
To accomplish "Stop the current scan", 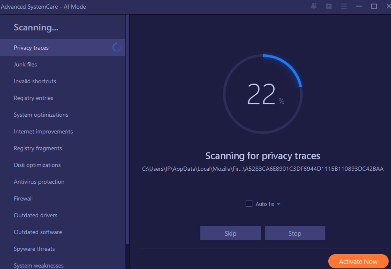I will coord(295,233).
